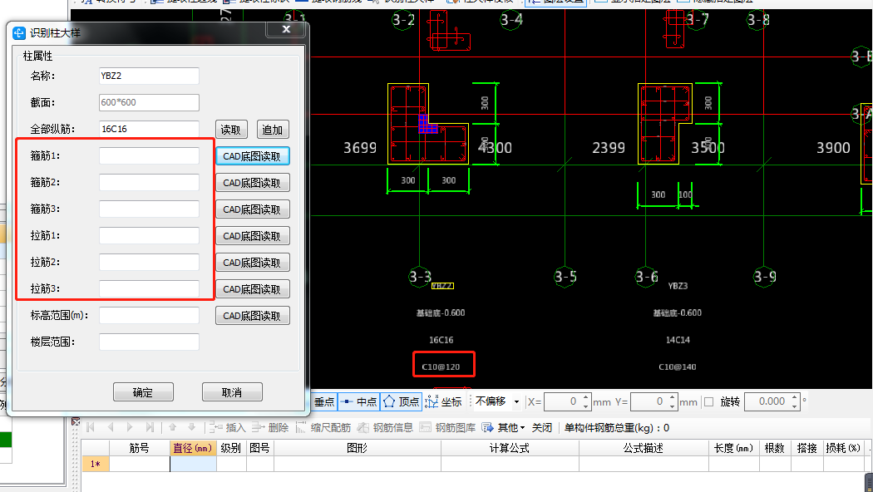The width and height of the screenshot is (873, 492).
Task: Focus the 名称 field containing YBZ2
Action: [149, 76]
